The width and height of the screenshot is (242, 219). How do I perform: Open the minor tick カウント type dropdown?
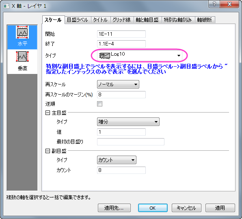[117, 160]
